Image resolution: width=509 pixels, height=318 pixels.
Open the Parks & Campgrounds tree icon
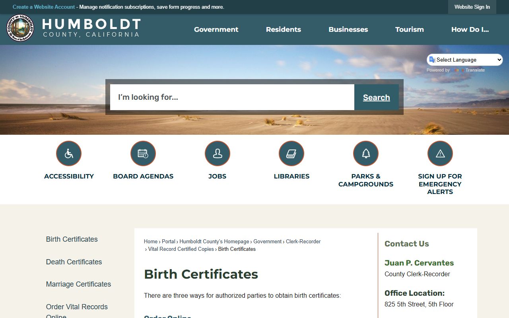[366, 153]
